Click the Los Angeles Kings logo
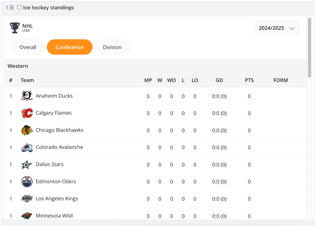Viewport: 316px width, 226px height. [27, 198]
